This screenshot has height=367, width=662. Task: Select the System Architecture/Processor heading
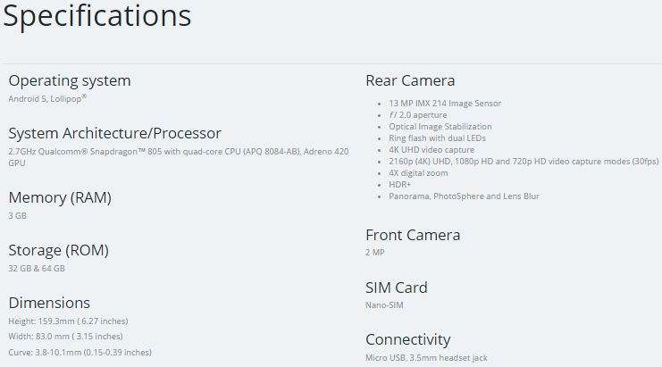pyautogui.click(x=115, y=133)
